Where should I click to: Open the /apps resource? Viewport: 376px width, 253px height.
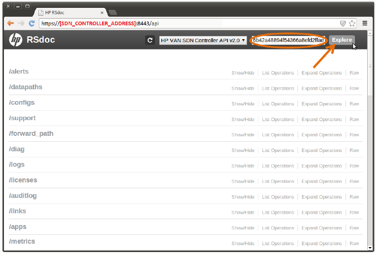point(18,227)
